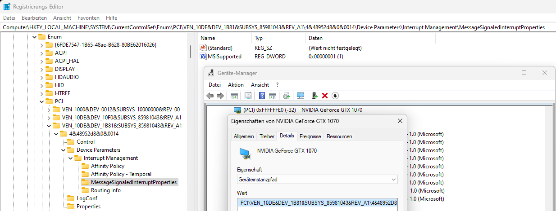Click Name column header

coord(224,39)
